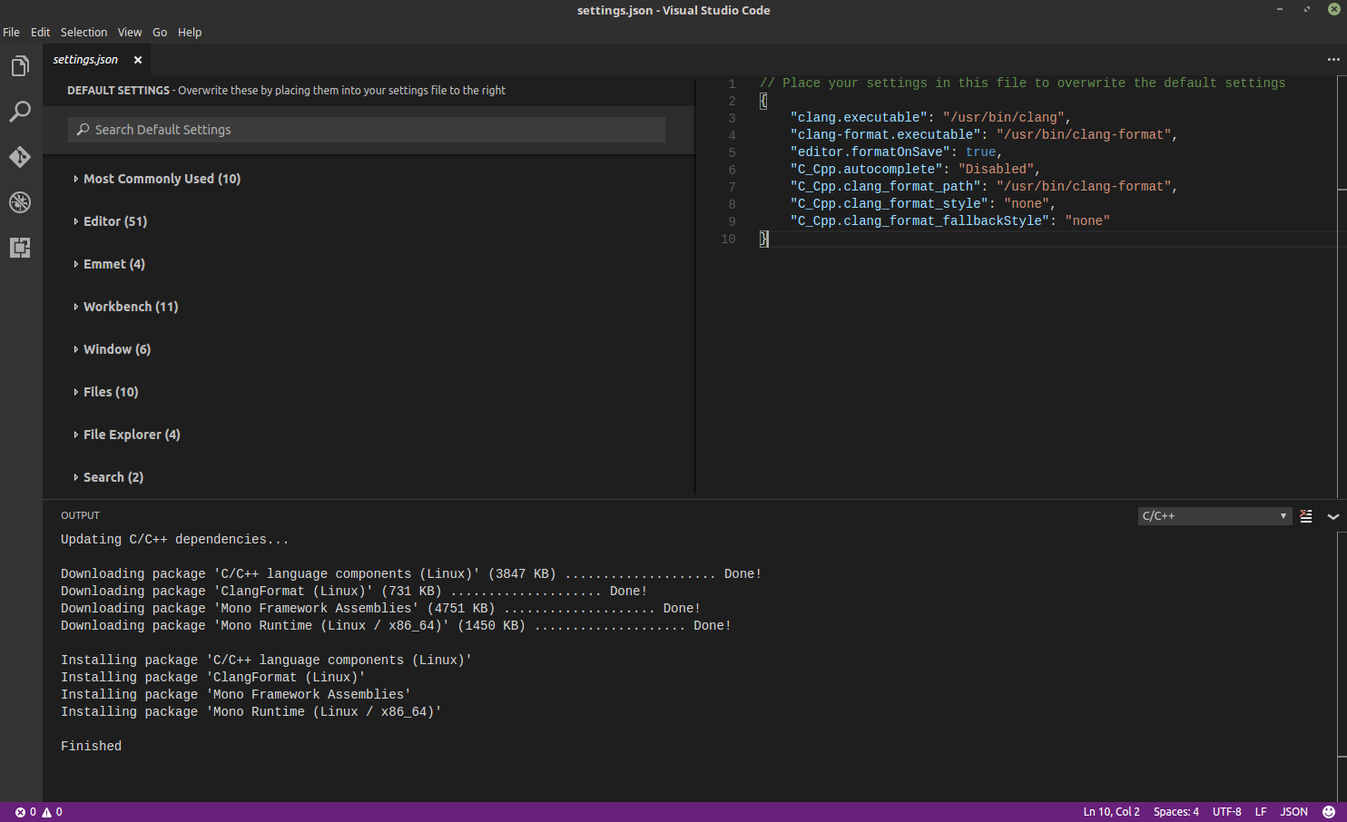Open the Go menu
Screen dimensions: 1347x822
coord(160,32)
